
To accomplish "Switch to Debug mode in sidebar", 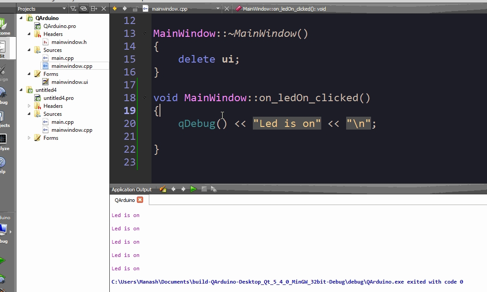I will click(4, 95).
